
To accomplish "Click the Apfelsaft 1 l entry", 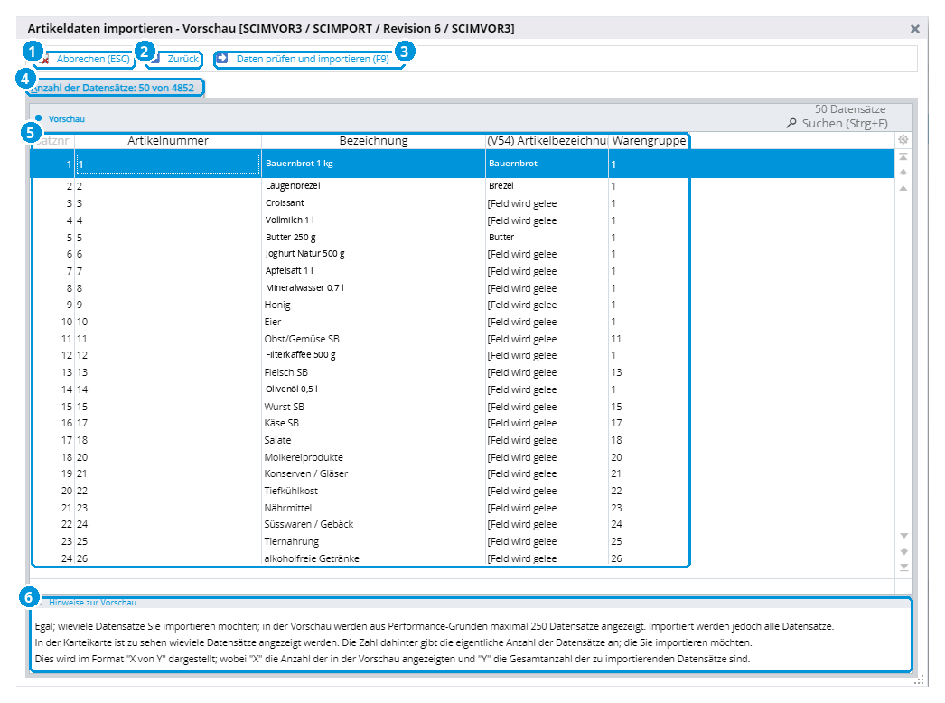I will pyautogui.click(x=374, y=271).
